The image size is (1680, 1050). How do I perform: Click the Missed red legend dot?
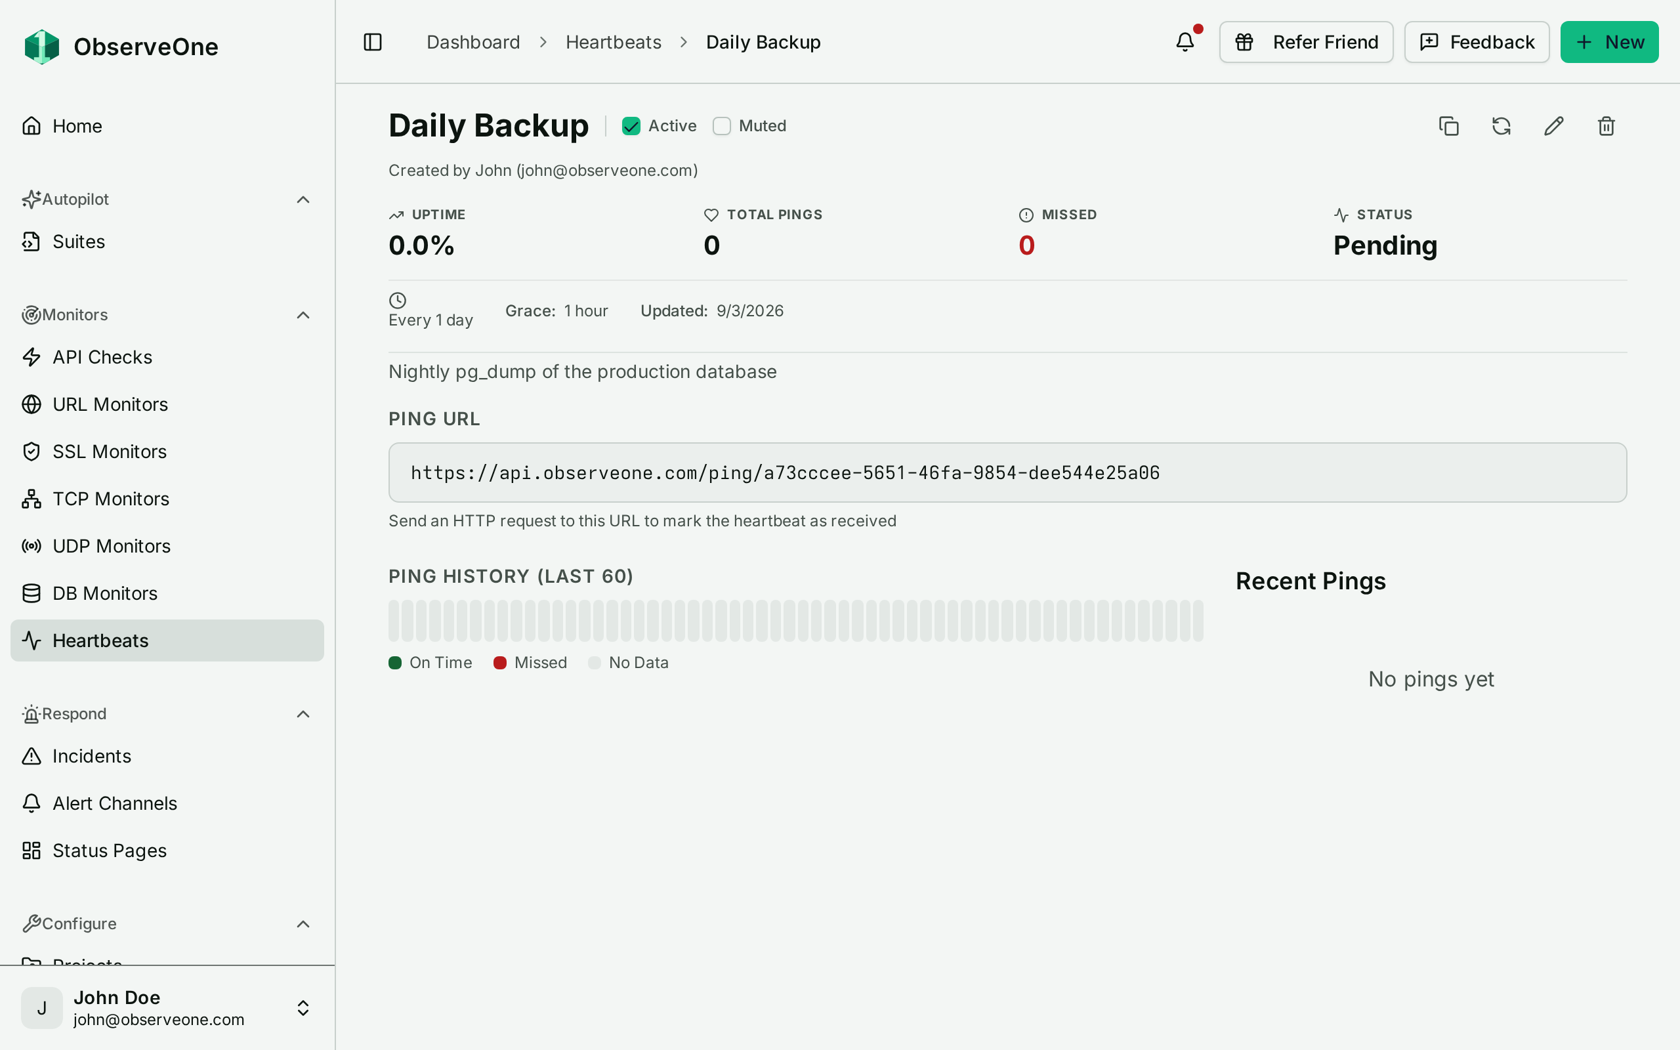[x=500, y=663]
